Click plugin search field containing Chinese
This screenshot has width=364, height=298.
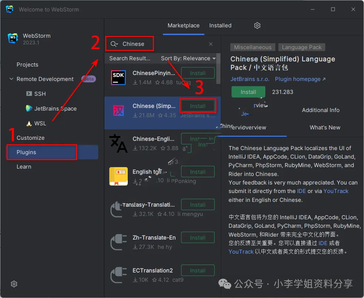coord(162,44)
